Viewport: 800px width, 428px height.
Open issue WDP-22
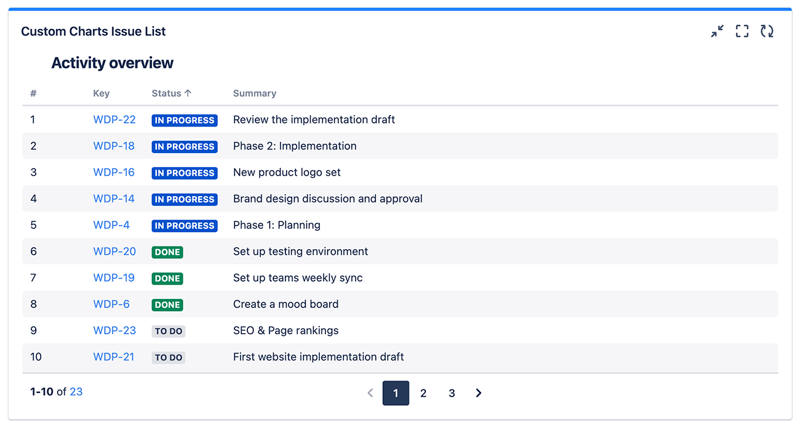click(x=114, y=119)
